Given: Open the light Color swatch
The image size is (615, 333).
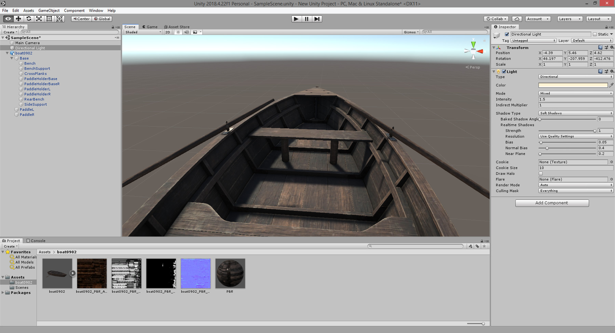Looking at the screenshot, I should [573, 85].
